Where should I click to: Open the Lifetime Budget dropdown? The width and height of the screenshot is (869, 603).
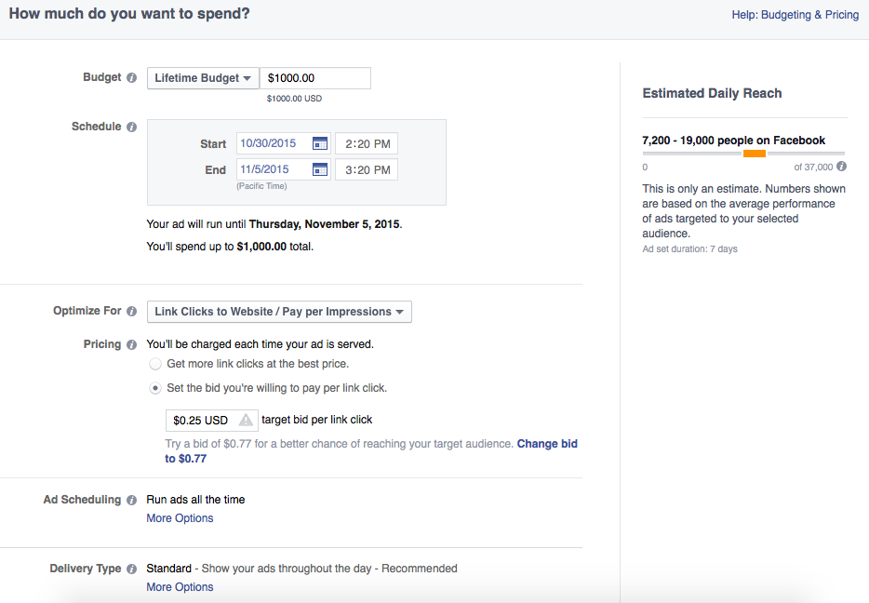click(203, 78)
